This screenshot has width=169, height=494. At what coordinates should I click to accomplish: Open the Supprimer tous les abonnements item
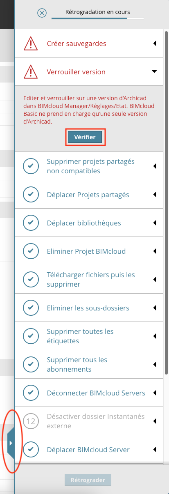[x=89, y=364]
